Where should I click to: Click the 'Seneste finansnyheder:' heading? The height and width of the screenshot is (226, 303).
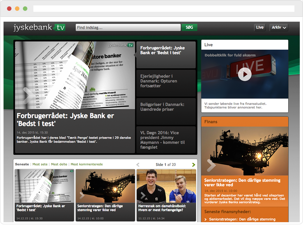[x=227, y=212]
